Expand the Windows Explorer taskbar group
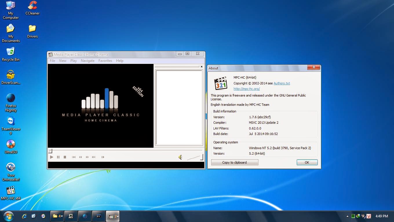394x222 pixels. click(x=57, y=216)
